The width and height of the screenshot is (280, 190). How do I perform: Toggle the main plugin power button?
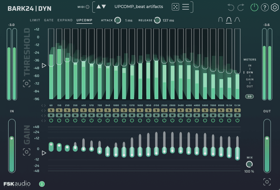coord(254,7)
